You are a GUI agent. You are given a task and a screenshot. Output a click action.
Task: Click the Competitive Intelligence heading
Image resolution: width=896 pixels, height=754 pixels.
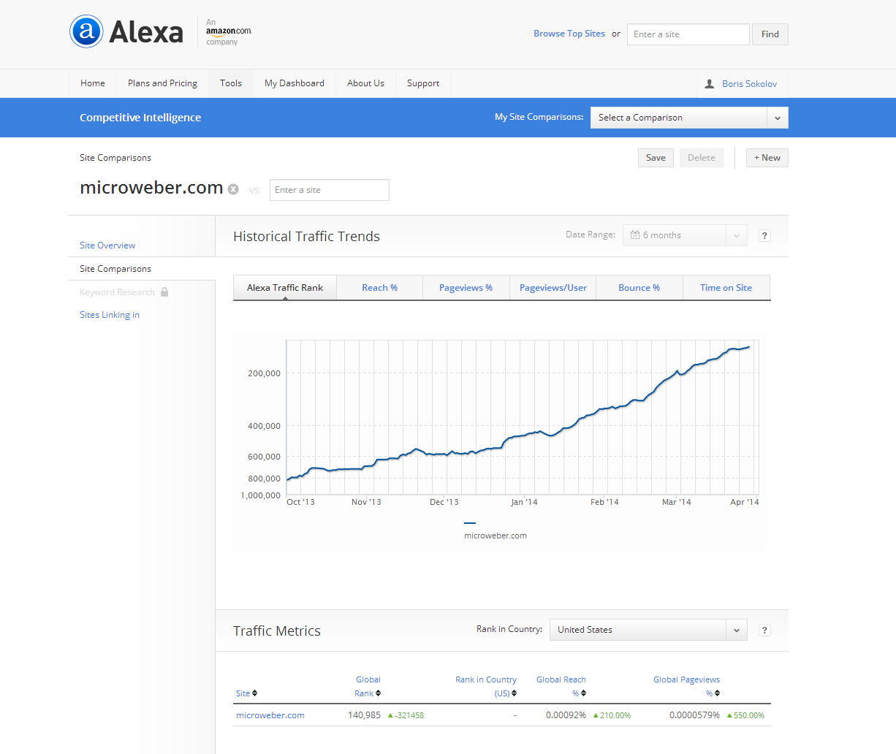[x=140, y=118]
